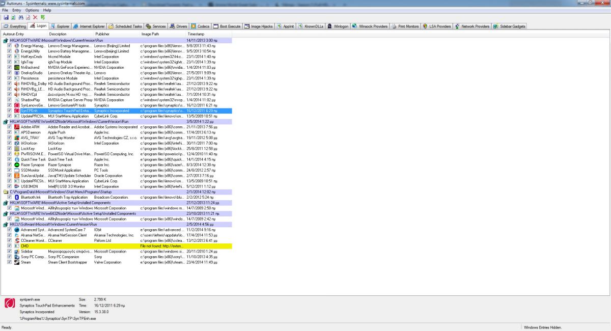The width and height of the screenshot is (611, 331).
Task: Sort by the Autorun Entry column header
Action: (24, 34)
